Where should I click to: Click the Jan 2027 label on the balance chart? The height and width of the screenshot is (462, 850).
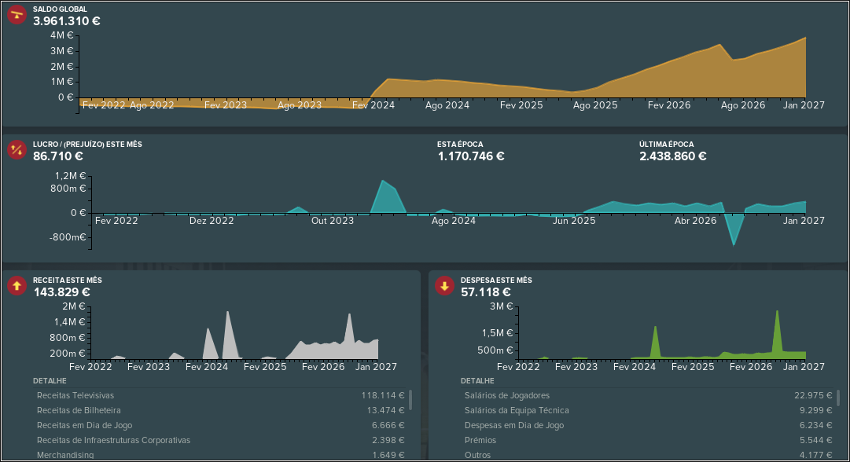(x=804, y=105)
